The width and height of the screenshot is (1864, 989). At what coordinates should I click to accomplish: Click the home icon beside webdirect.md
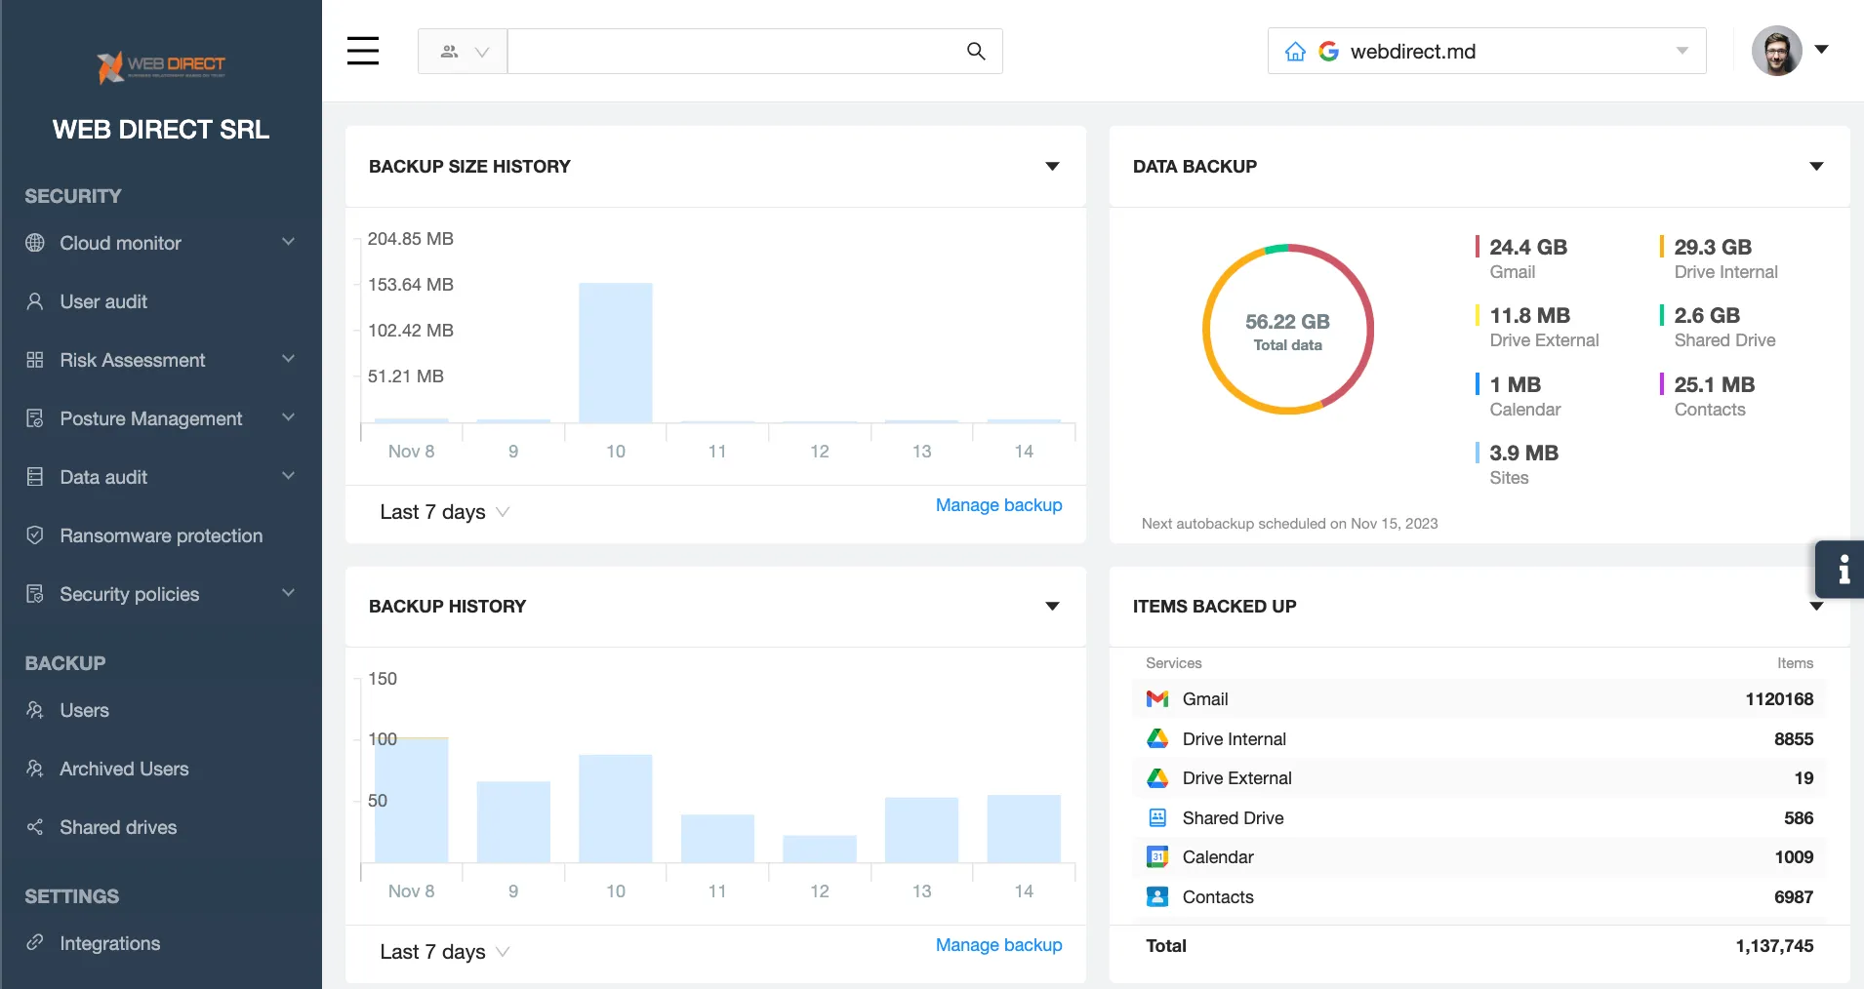[1295, 52]
